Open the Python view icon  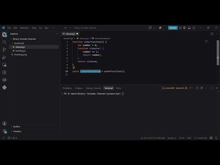4,87
